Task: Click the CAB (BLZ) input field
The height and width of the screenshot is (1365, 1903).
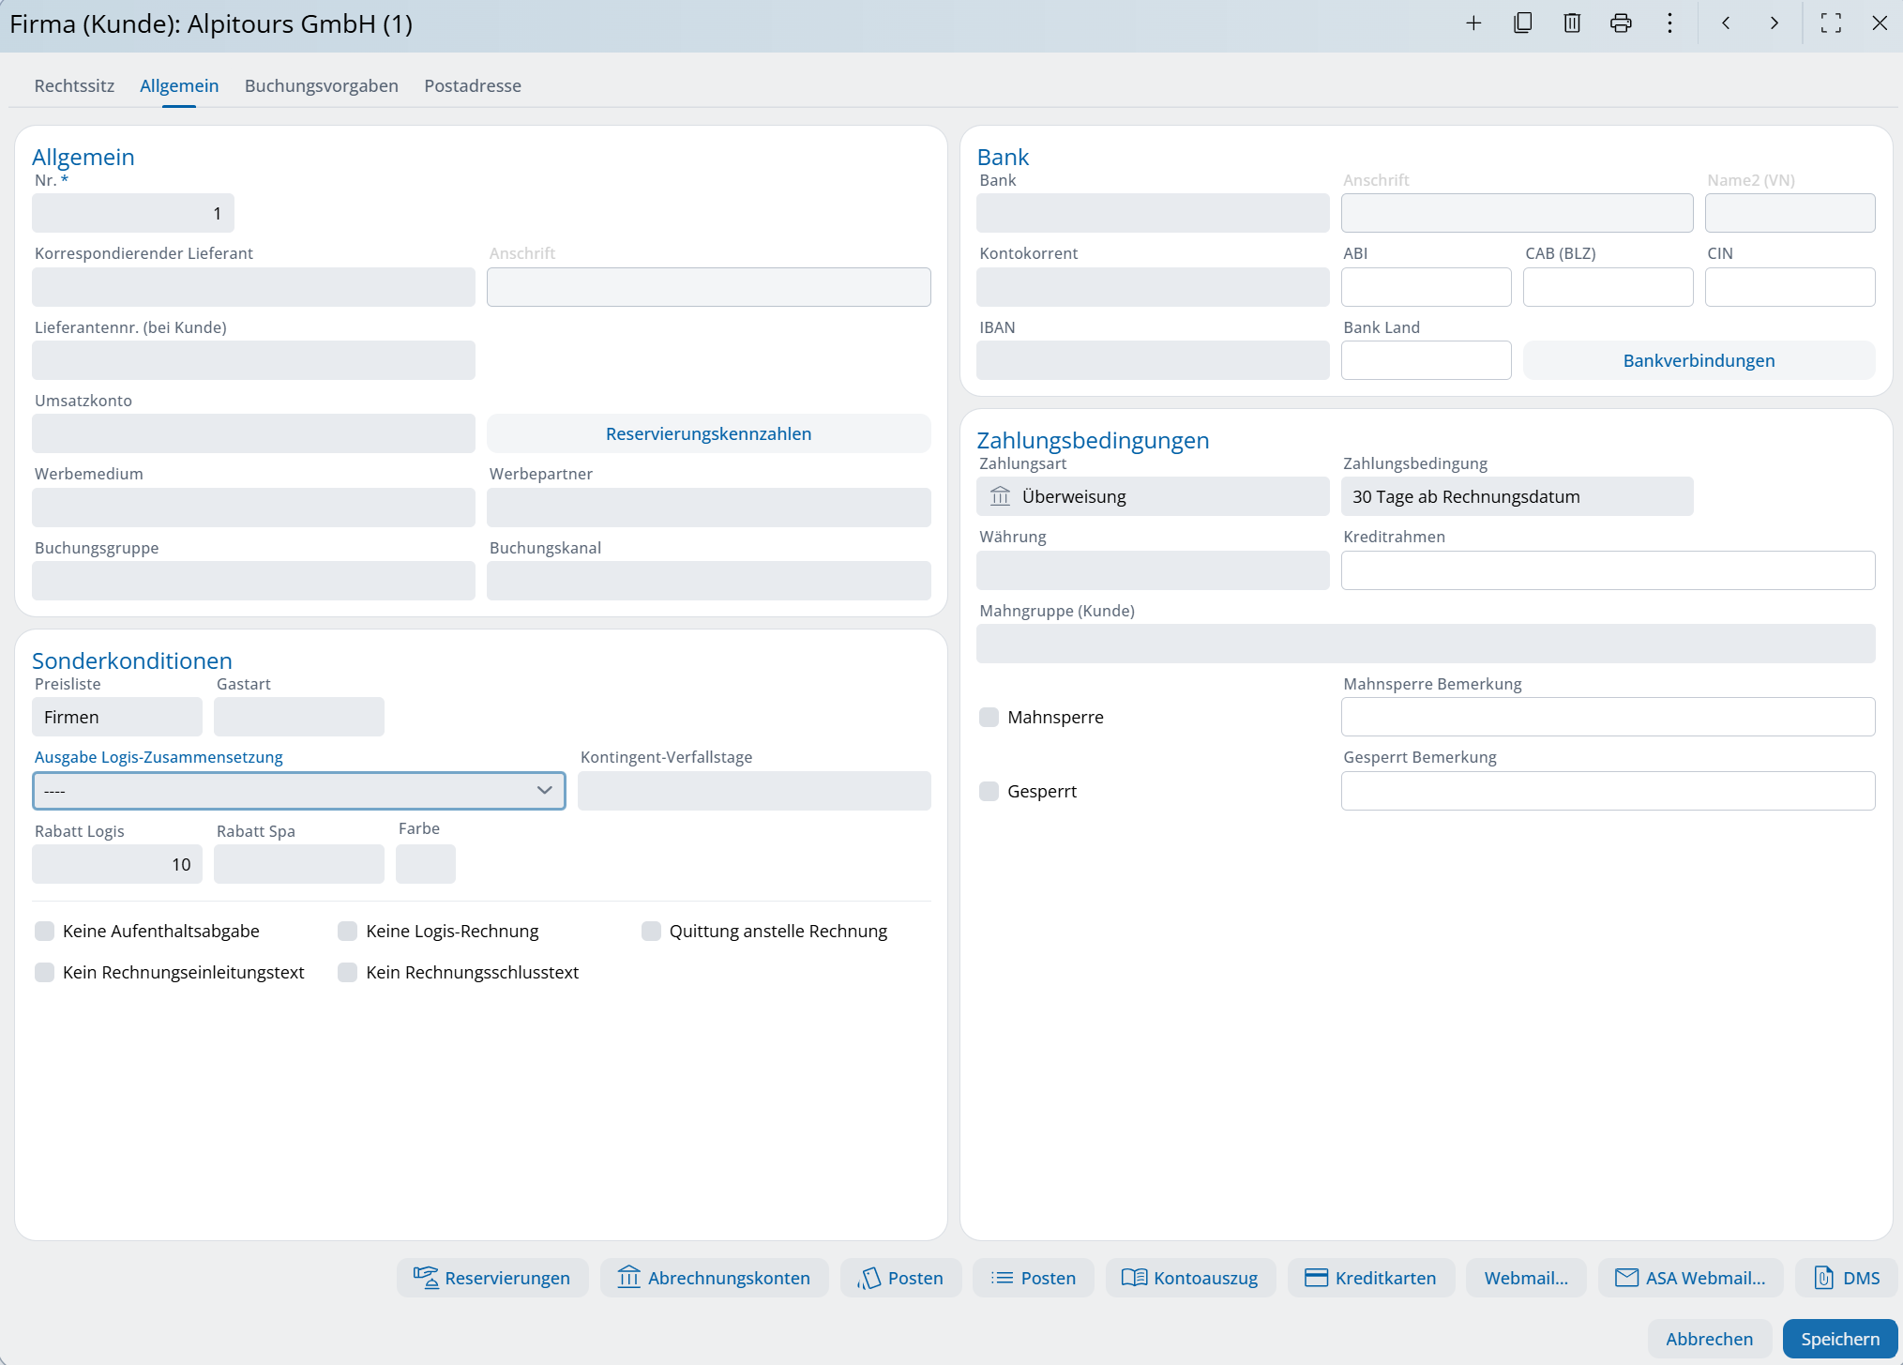Action: click(x=1608, y=287)
